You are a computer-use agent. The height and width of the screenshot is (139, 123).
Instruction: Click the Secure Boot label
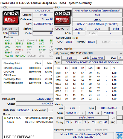point(101,129)
